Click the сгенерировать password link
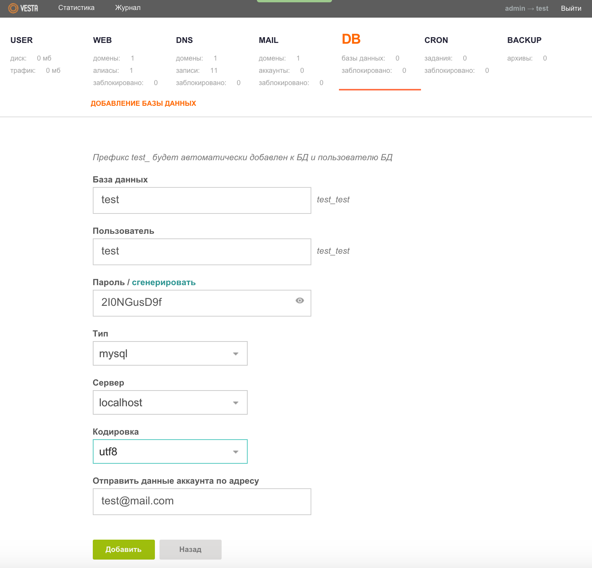 click(164, 282)
